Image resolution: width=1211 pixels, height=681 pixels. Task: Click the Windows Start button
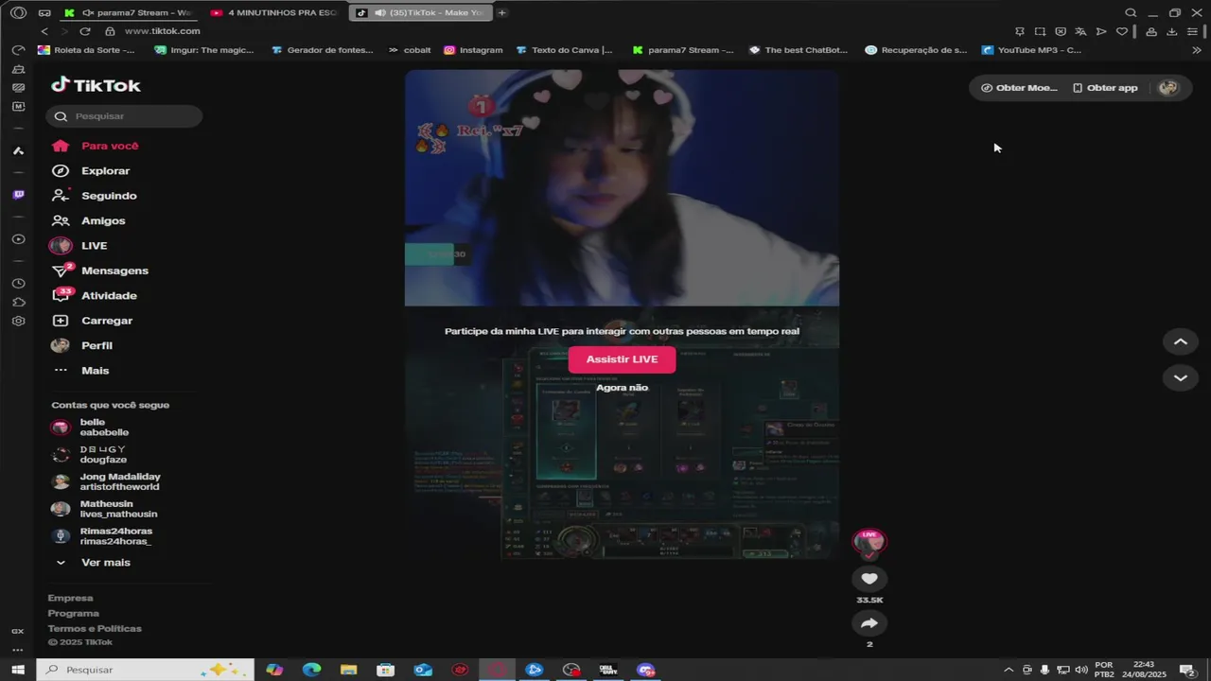[x=18, y=670]
